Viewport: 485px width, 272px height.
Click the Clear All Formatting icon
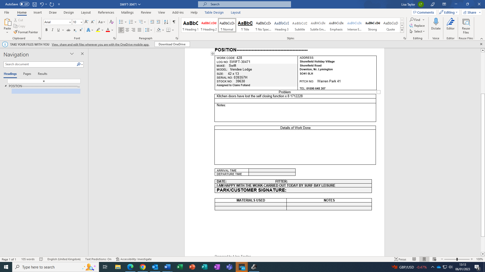pos(111,22)
